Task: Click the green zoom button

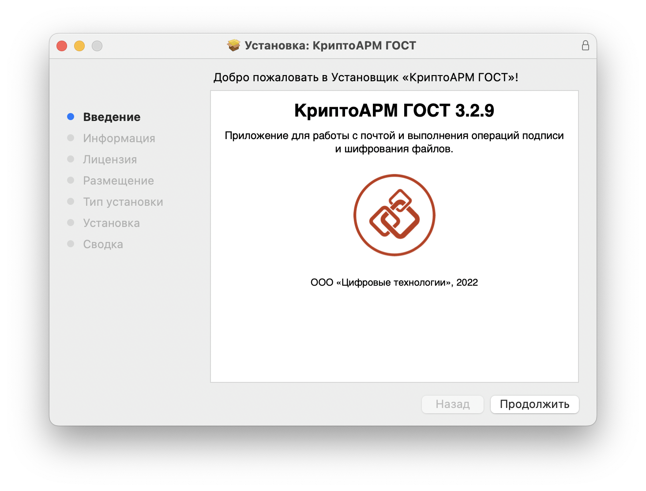Action: [x=97, y=45]
